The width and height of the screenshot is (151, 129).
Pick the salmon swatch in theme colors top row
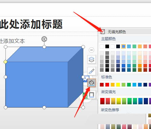(x=145, y=46)
